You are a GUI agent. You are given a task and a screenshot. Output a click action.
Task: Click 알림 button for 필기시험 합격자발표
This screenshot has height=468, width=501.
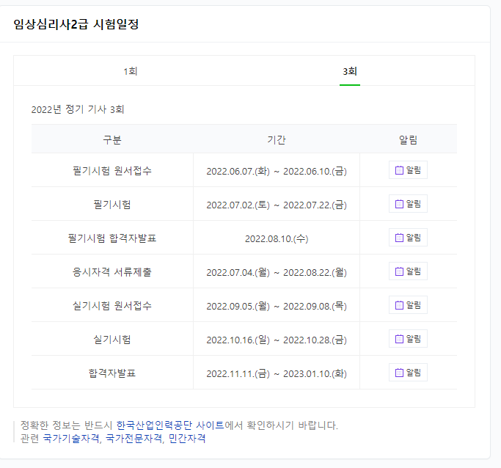click(408, 238)
